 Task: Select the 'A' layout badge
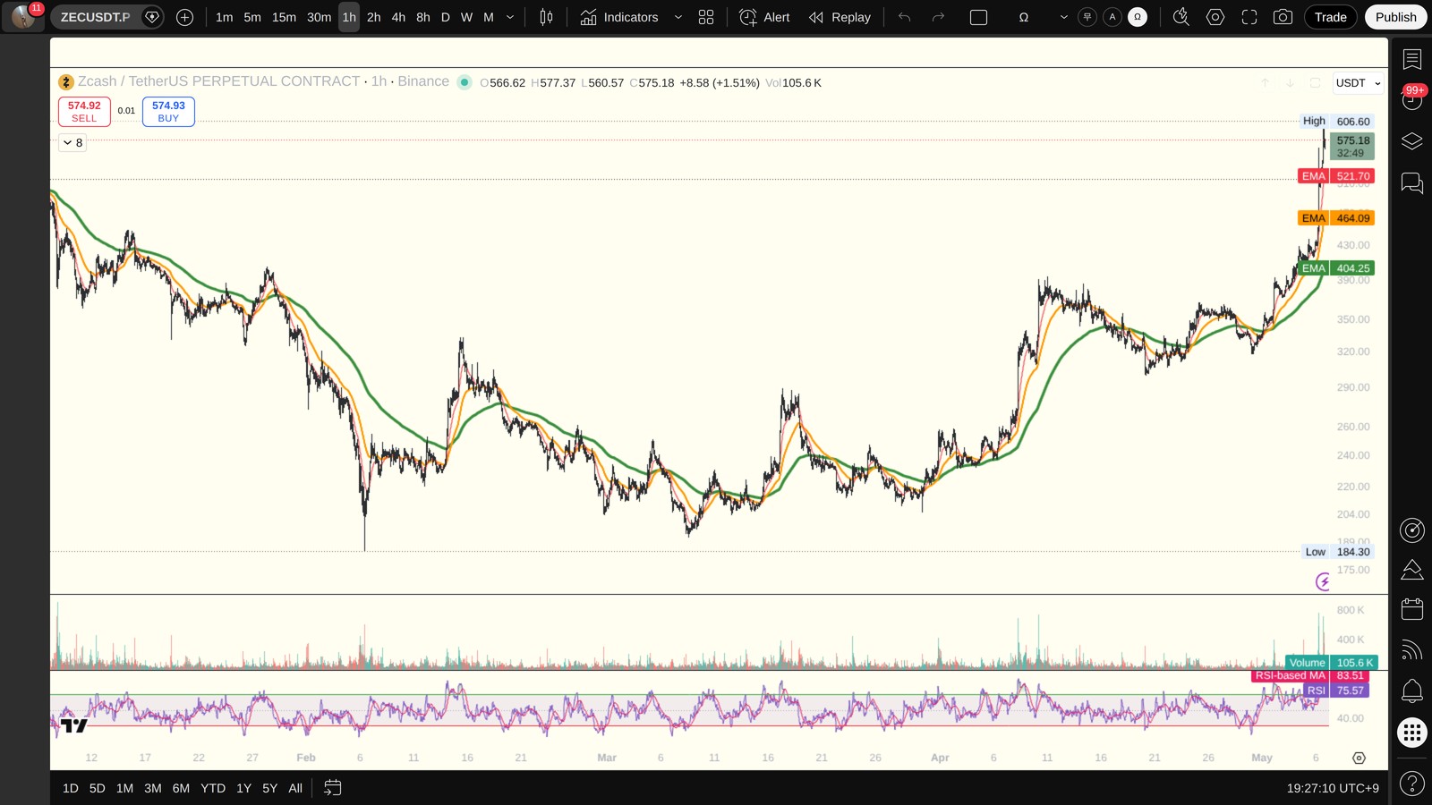tap(1112, 17)
